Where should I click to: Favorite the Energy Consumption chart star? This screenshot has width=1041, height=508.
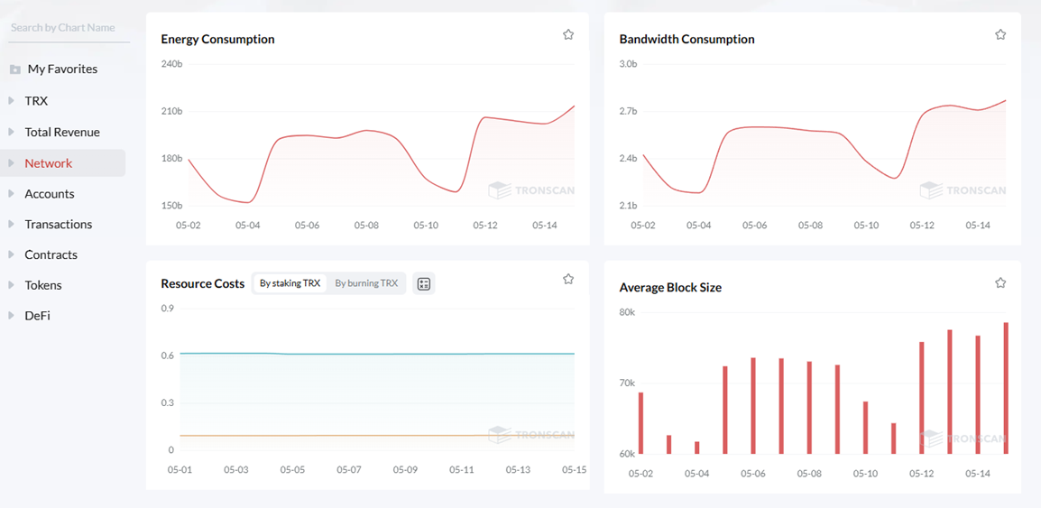point(568,34)
